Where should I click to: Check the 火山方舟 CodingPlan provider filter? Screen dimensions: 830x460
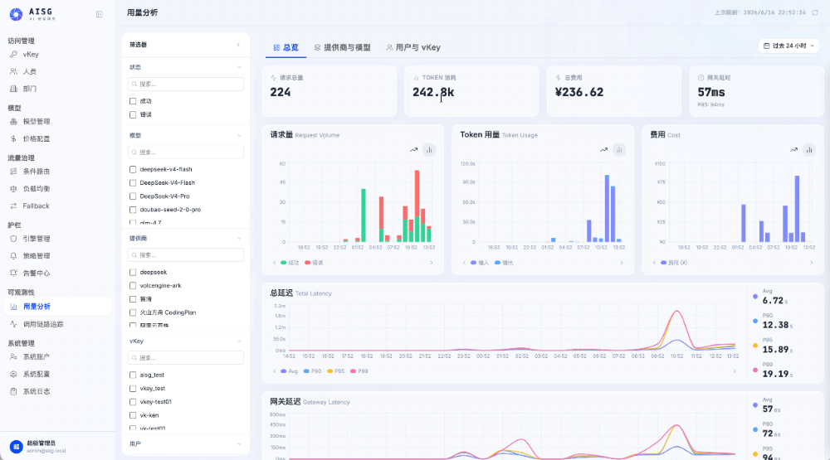133,312
